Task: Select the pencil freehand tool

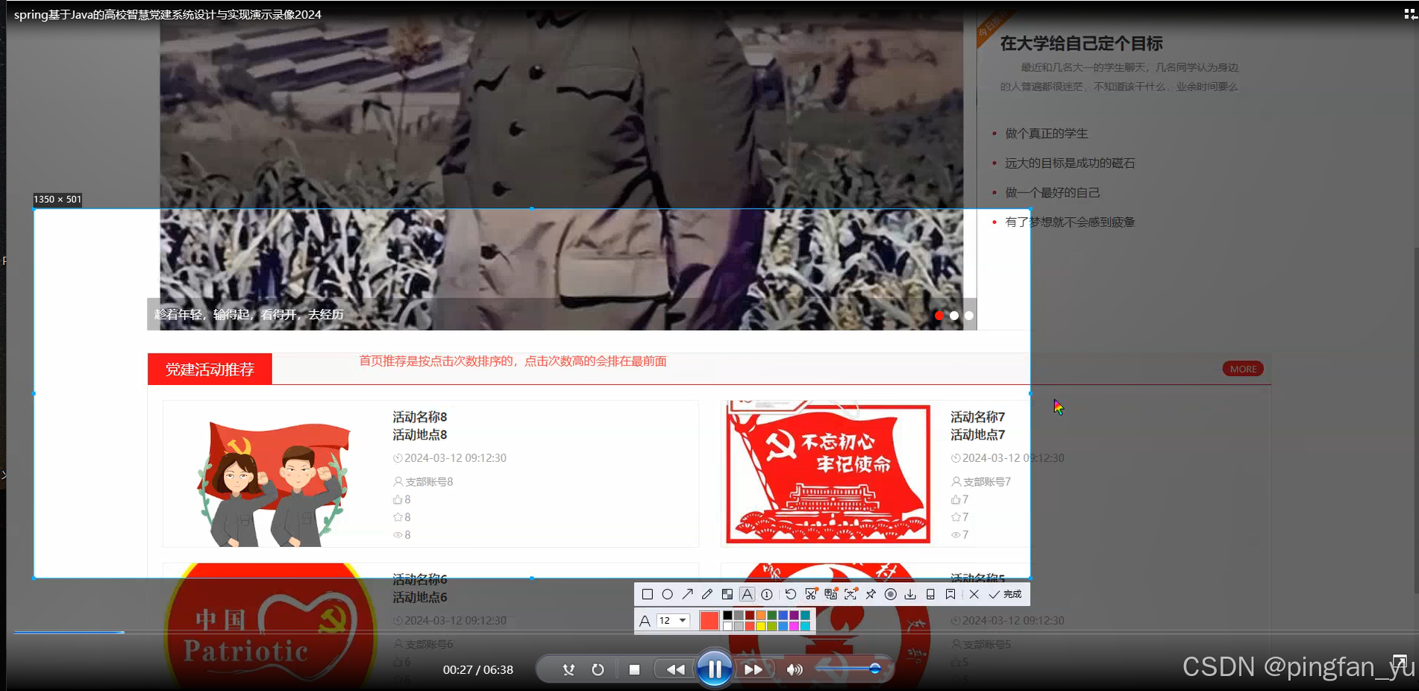Action: coord(707,595)
